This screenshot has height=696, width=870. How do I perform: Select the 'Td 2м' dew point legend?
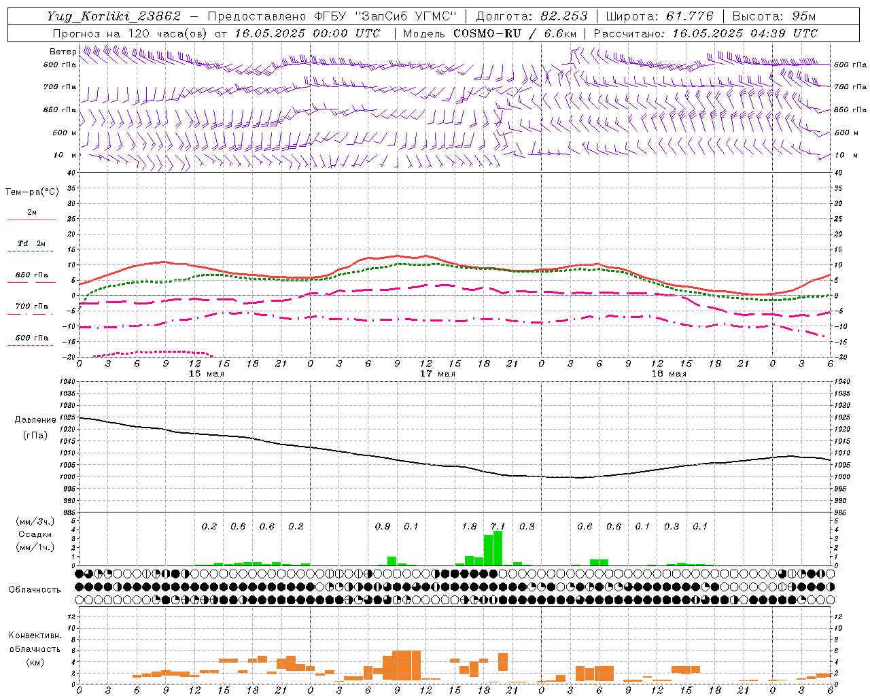[31, 243]
